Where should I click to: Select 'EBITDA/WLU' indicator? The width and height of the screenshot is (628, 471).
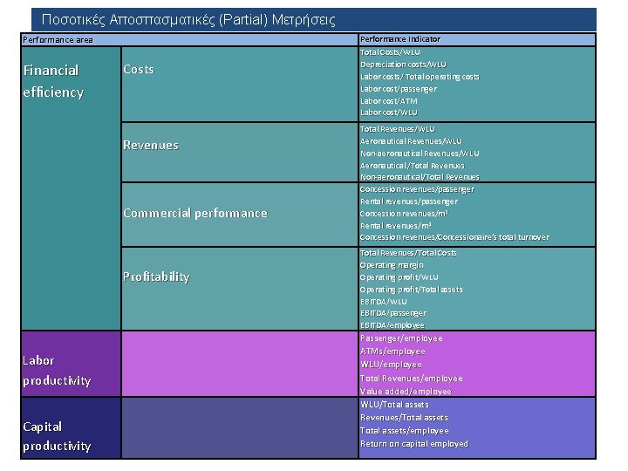tap(383, 302)
